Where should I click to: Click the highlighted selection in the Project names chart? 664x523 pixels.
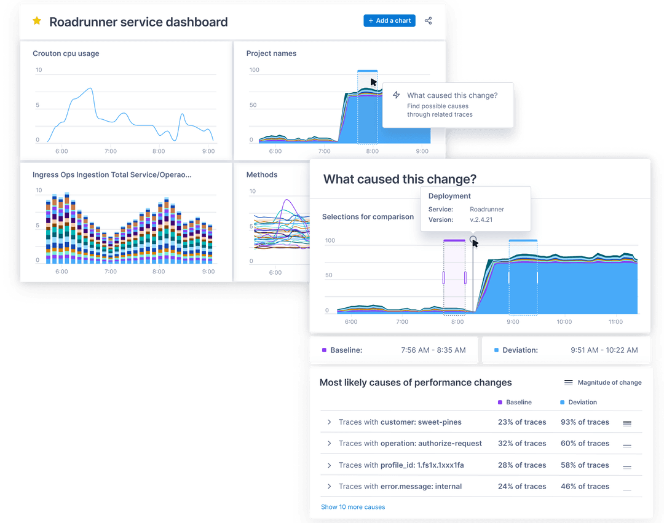(x=367, y=107)
